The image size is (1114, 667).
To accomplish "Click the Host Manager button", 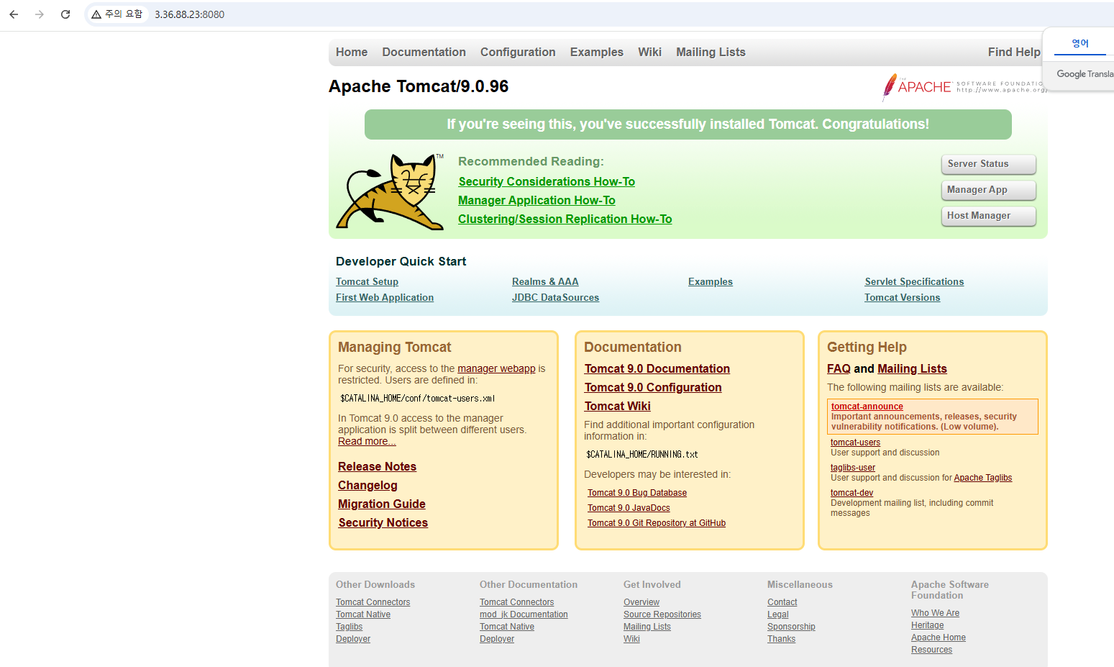I will [989, 216].
